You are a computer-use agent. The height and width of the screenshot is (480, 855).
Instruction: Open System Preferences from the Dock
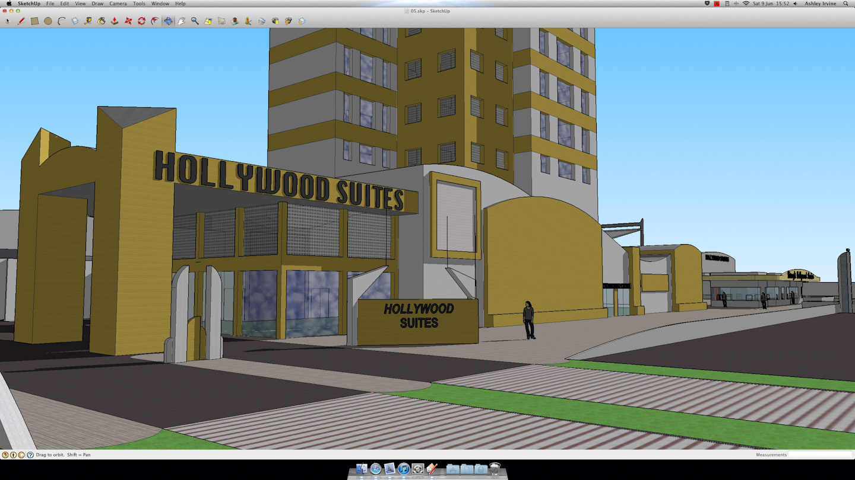(x=418, y=469)
